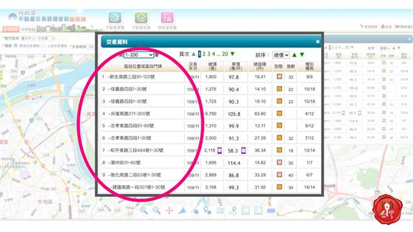Viewport: 413px width, 232px height.
Task: Click purple note icon beside total price 2,118
Action: [219, 150]
